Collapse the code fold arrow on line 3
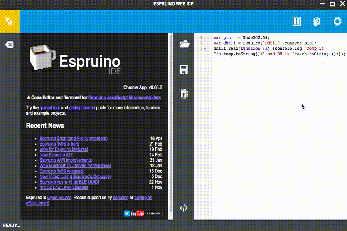The image size is (347, 231). pyautogui.click(x=205, y=49)
